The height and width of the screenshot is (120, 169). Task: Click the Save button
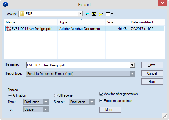click(152, 65)
